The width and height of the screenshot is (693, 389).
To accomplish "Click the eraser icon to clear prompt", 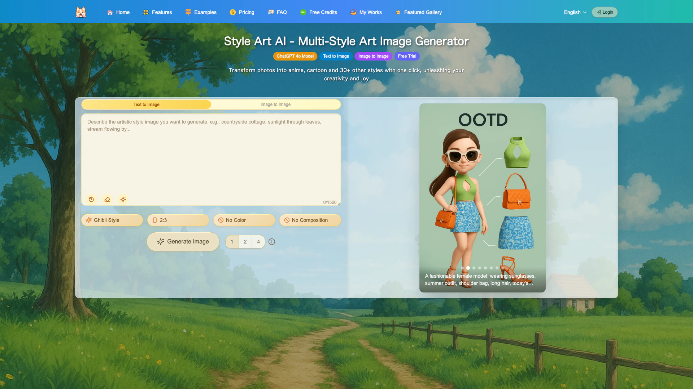I will coord(107,200).
